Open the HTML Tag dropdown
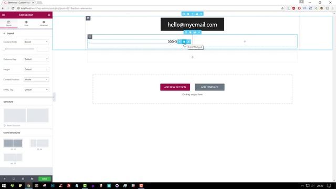Image resolution: width=336 pixels, height=189 pixels. [x=36, y=90]
